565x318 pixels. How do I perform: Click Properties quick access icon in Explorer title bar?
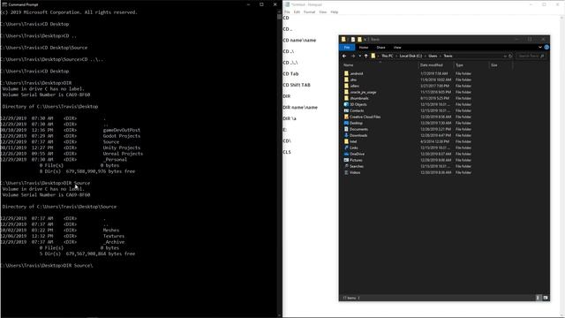353,39
